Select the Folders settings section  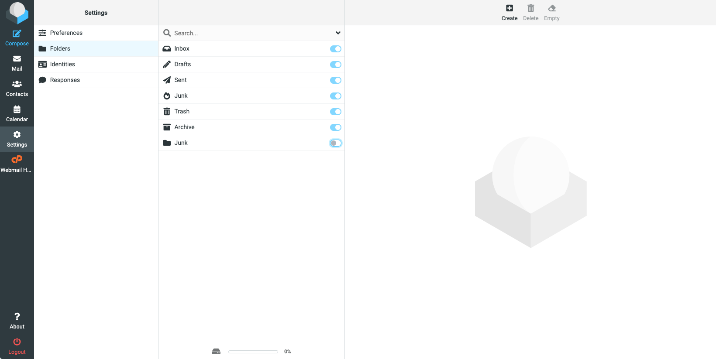[96, 48]
